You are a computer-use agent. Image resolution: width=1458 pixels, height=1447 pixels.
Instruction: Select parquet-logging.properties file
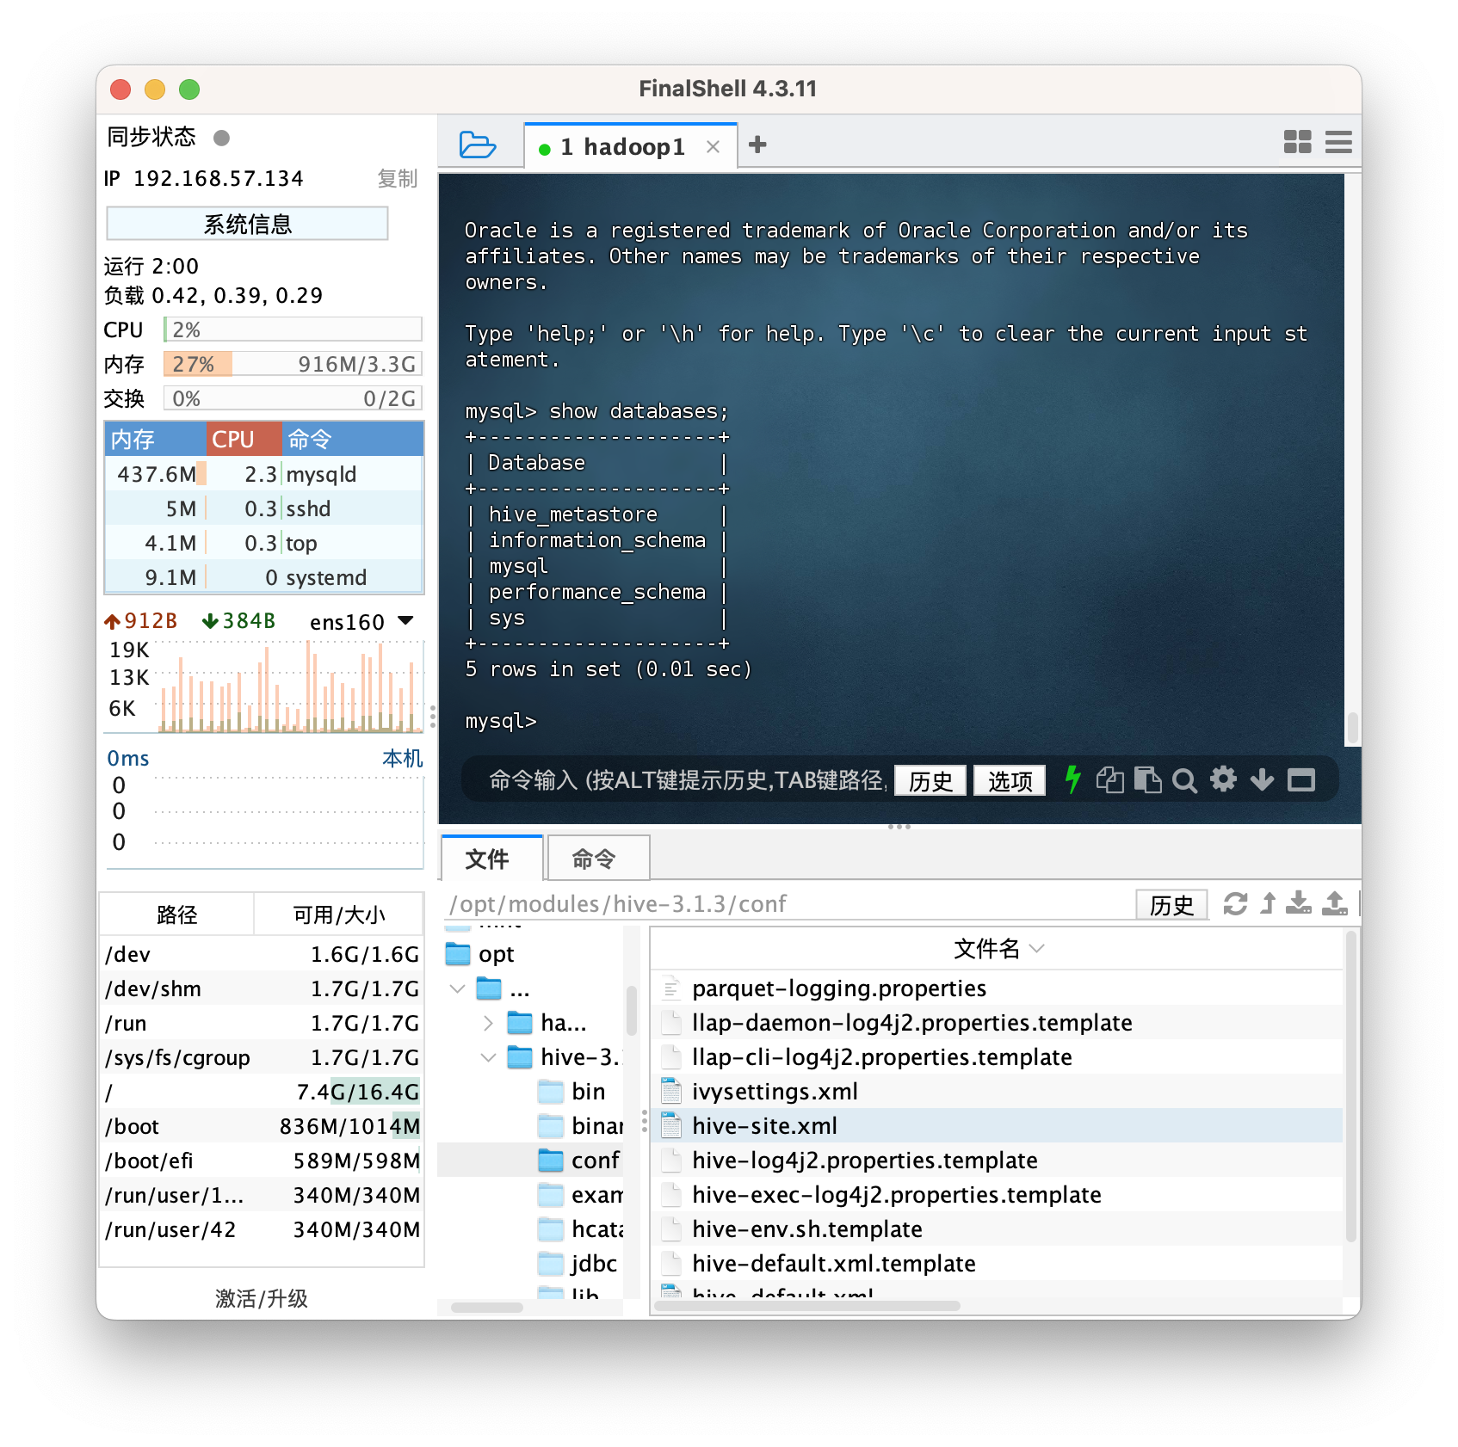tap(997, 988)
